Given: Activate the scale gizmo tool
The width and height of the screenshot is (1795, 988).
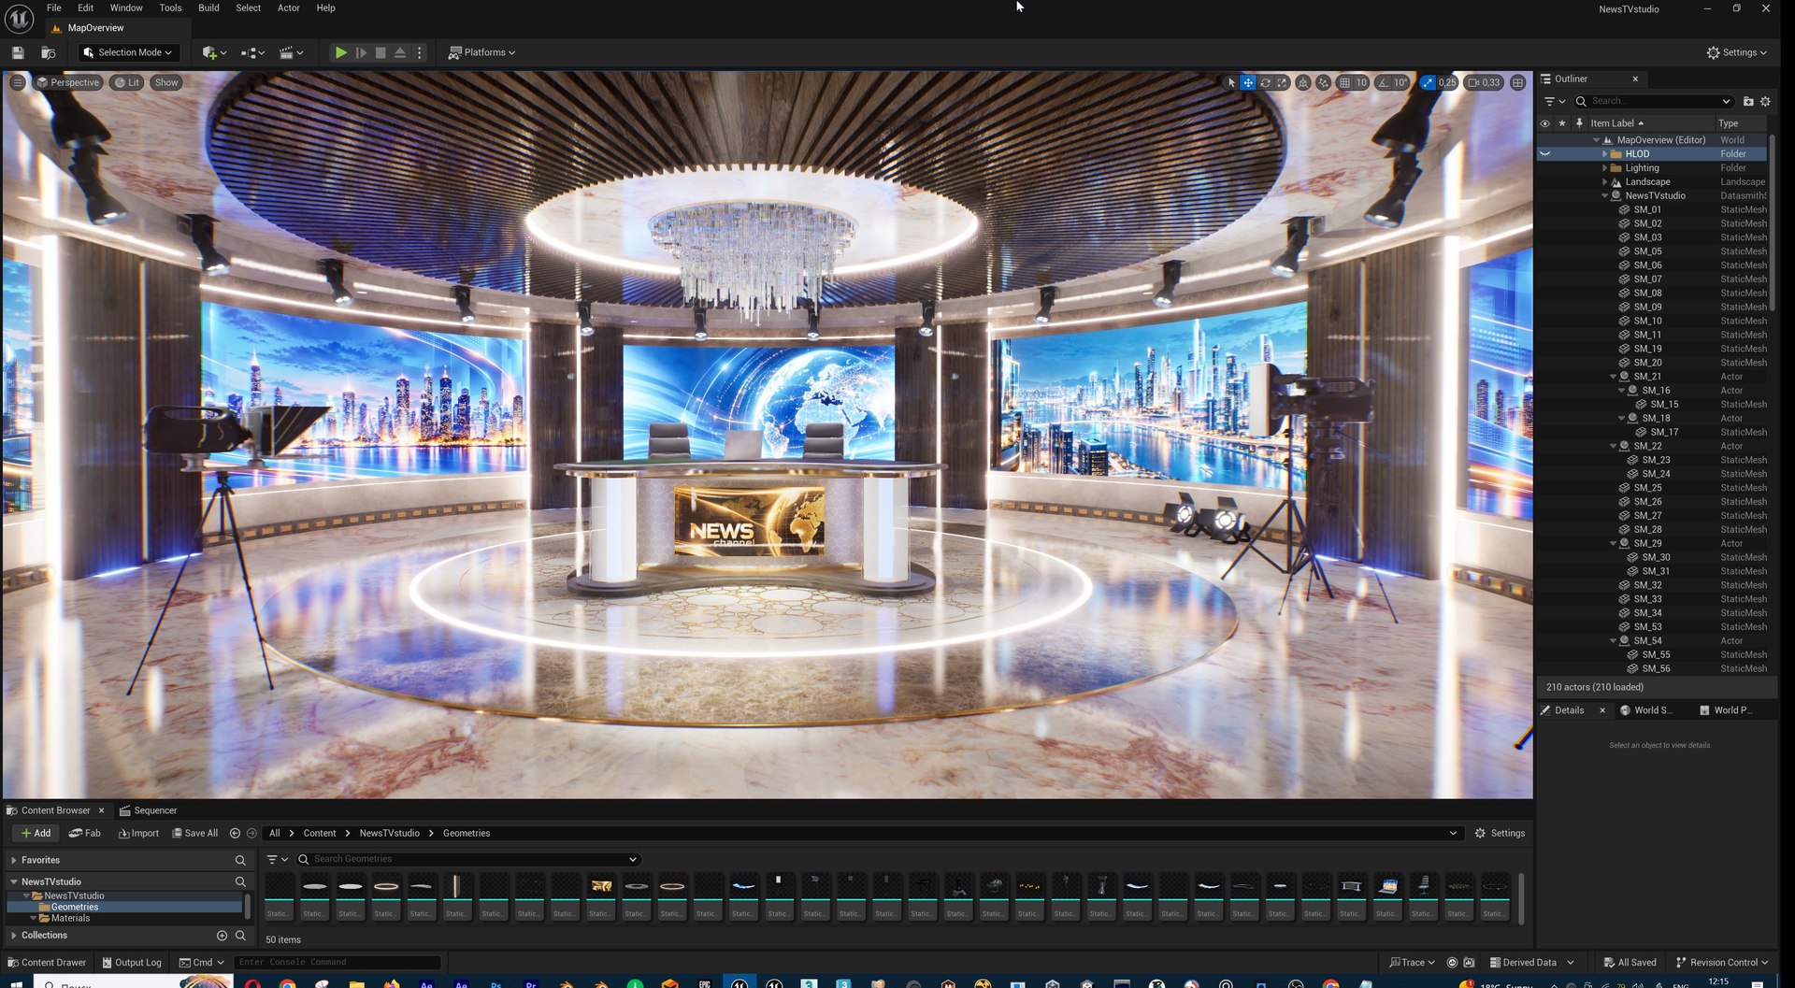Looking at the screenshot, I should tap(1282, 83).
